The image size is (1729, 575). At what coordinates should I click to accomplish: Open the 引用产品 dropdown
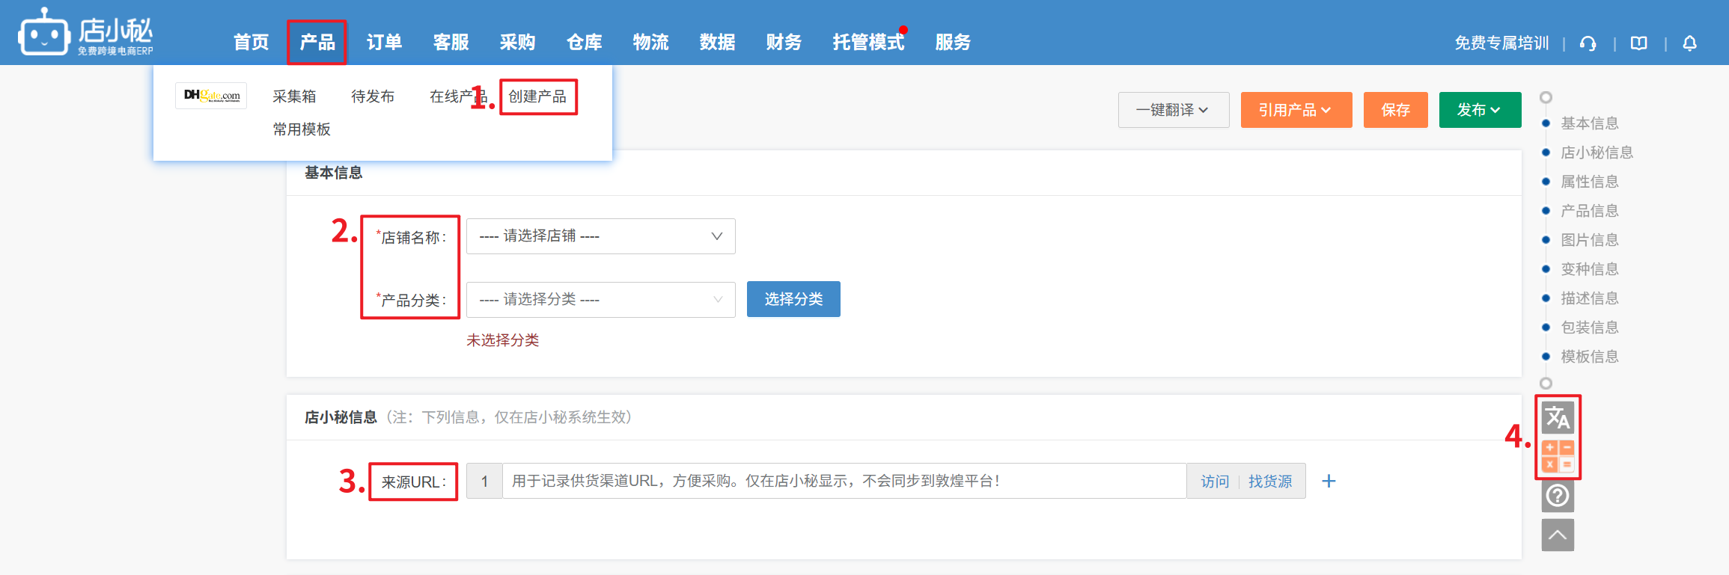click(1296, 110)
